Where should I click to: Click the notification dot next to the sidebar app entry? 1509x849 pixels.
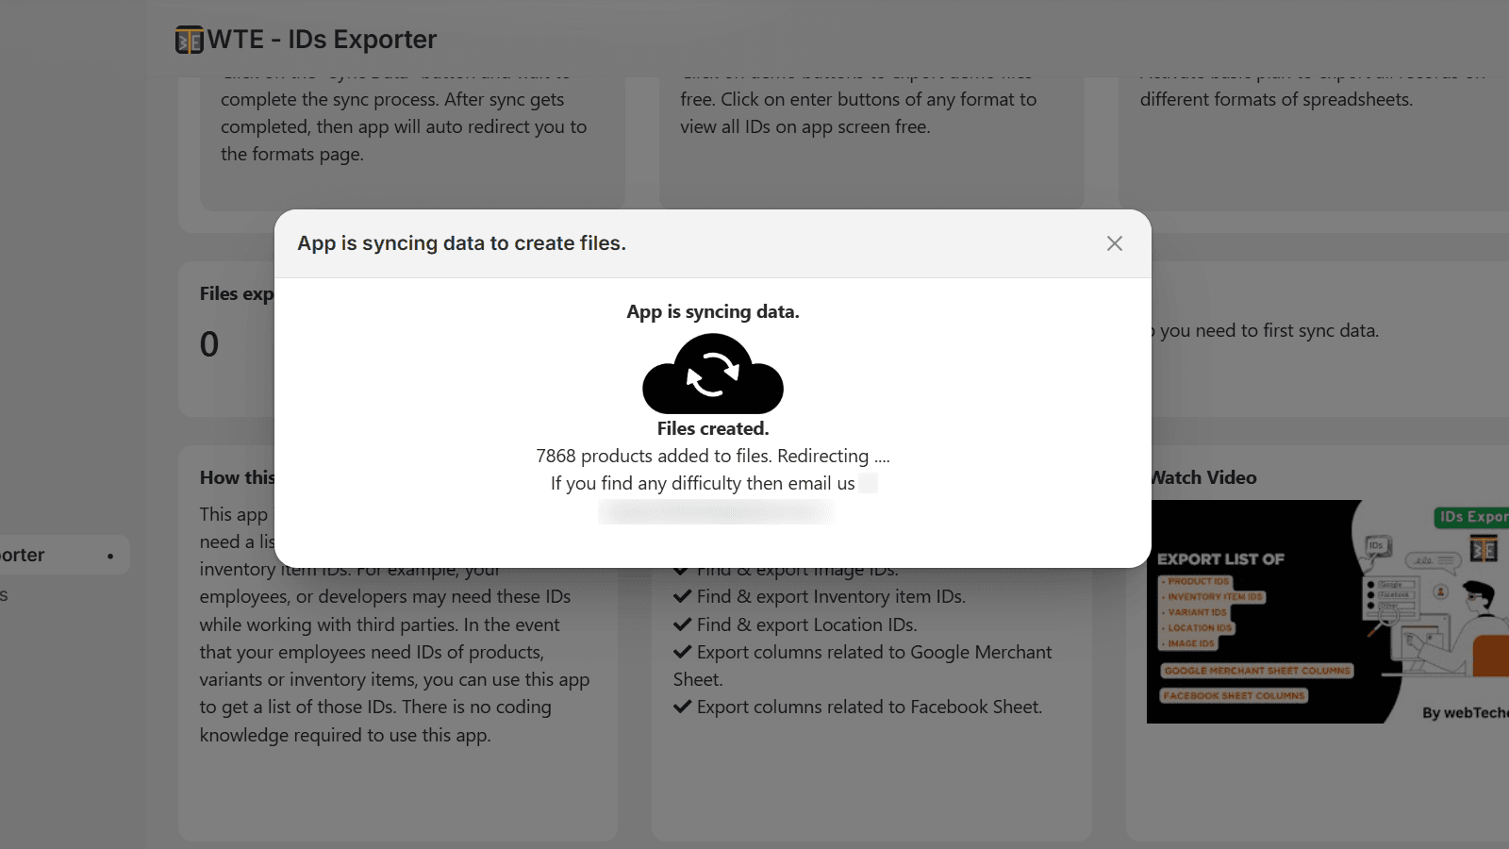coord(109,555)
